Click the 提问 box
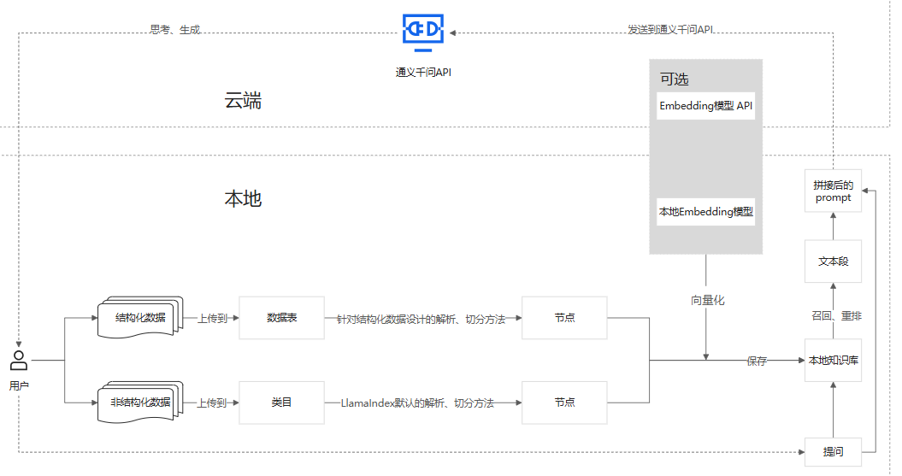 (833, 452)
